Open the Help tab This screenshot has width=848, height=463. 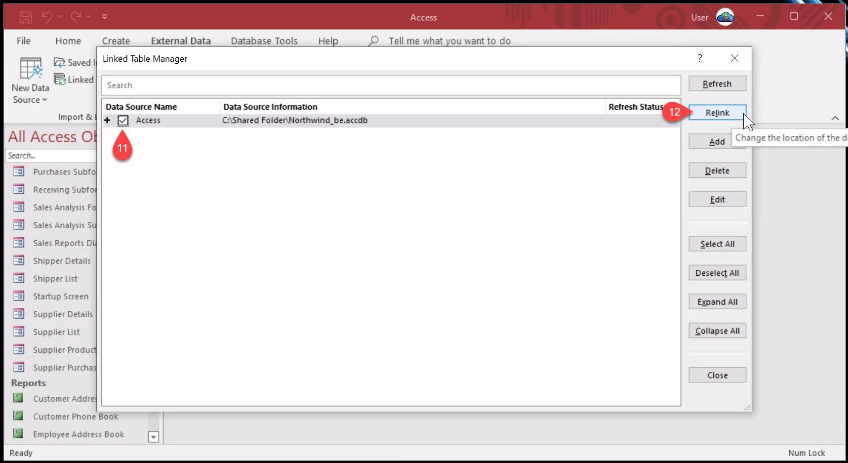(x=328, y=41)
